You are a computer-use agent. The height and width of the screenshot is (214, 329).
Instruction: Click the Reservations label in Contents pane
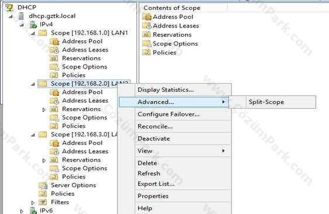172,34
